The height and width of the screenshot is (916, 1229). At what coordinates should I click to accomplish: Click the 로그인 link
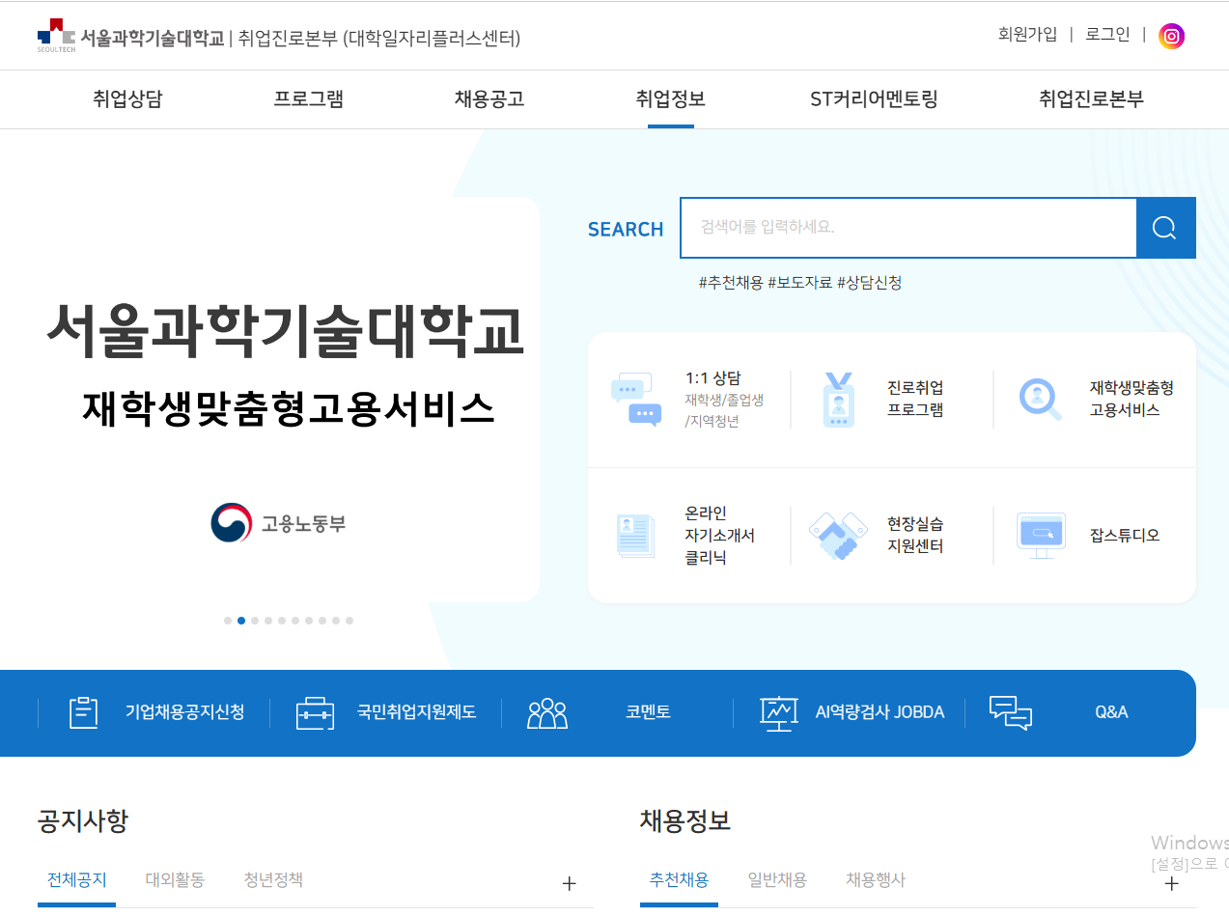[x=1107, y=35]
